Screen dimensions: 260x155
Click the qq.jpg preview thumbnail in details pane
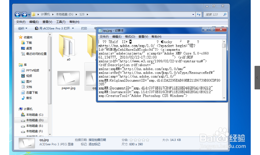(27, 143)
